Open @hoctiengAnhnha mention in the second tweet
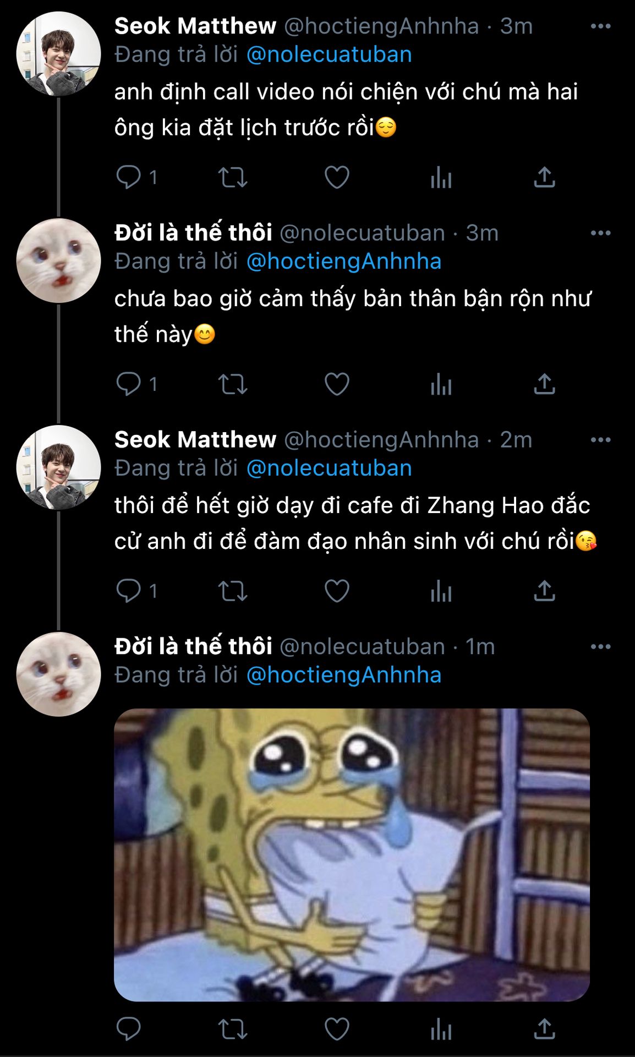 pos(344,261)
